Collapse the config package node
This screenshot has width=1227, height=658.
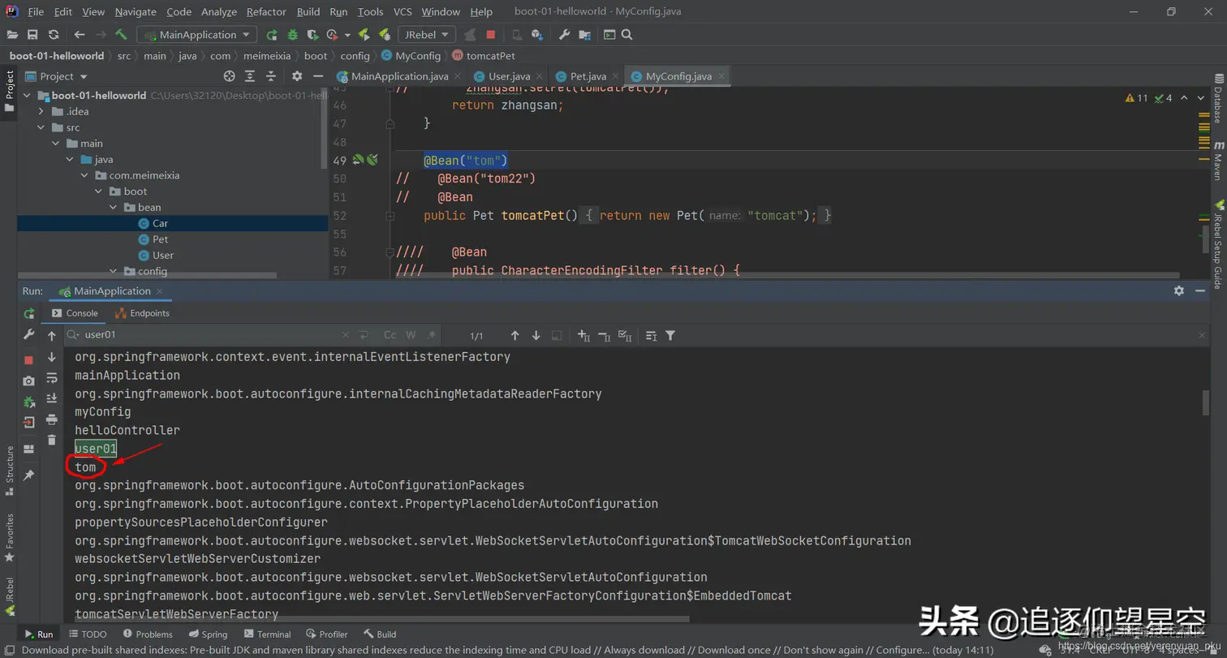click(114, 271)
